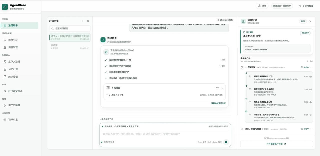Toggle the 浅色 theme switch
The height and width of the screenshot is (156, 320).
point(262,6)
